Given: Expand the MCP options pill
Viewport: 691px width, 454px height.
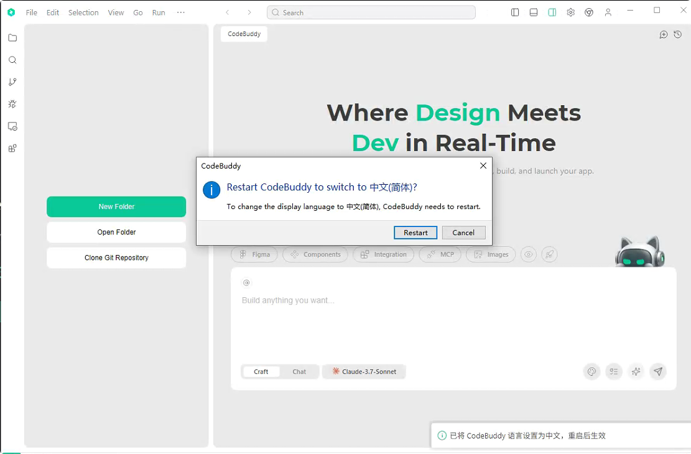Looking at the screenshot, I should (x=440, y=254).
